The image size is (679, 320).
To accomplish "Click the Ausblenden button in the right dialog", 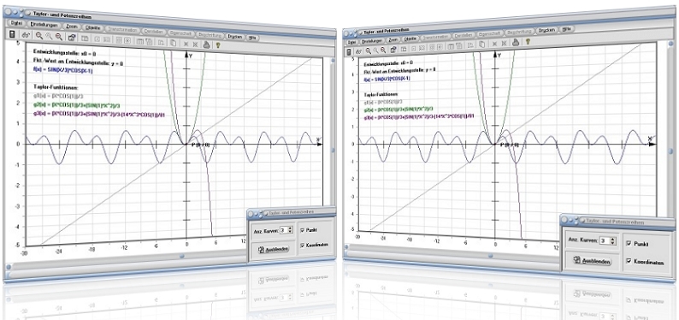I will (x=592, y=261).
